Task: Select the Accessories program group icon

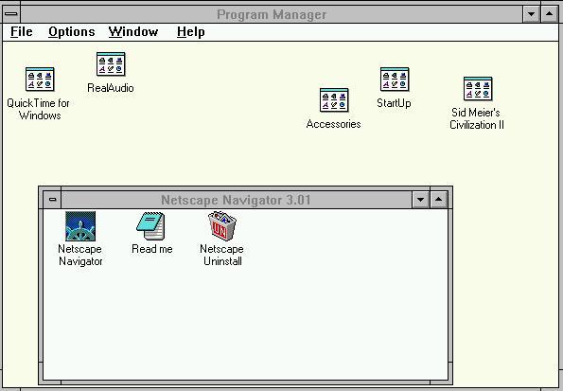Action: [334, 100]
